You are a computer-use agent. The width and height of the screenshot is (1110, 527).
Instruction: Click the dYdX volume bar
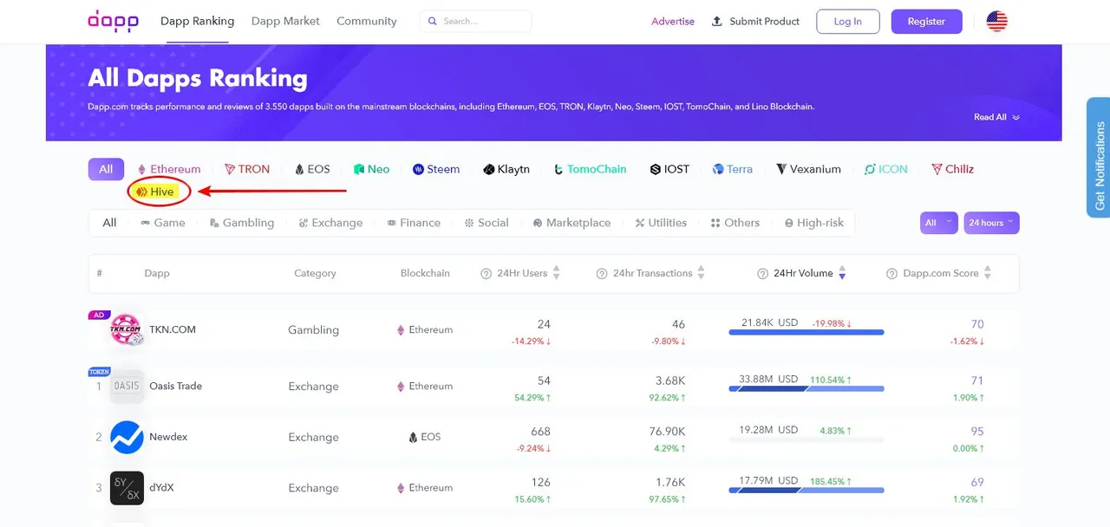click(x=806, y=491)
